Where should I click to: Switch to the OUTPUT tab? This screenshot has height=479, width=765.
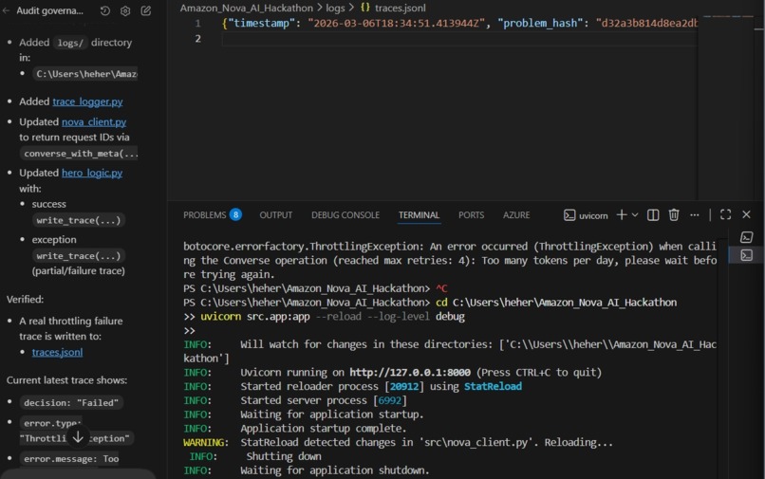click(275, 215)
